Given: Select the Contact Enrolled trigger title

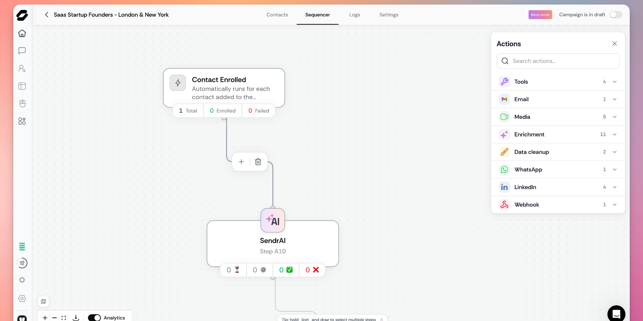Looking at the screenshot, I should [219, 80].
